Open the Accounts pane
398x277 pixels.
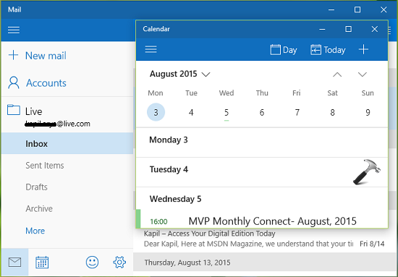[46, 83]
